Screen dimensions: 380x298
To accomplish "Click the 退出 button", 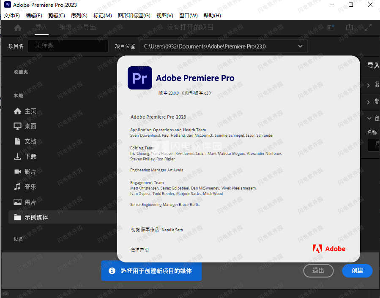I will [x=318, y=271].
